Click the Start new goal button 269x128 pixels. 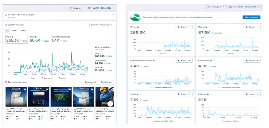pyautogui.click(x=251, y=17)
